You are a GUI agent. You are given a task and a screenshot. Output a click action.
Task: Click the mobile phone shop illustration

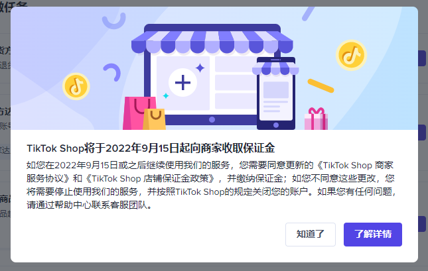click(275, 93)
